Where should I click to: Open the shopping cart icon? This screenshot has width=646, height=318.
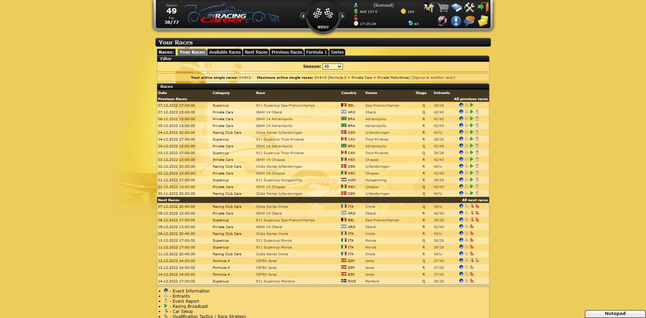click(443, 7)
